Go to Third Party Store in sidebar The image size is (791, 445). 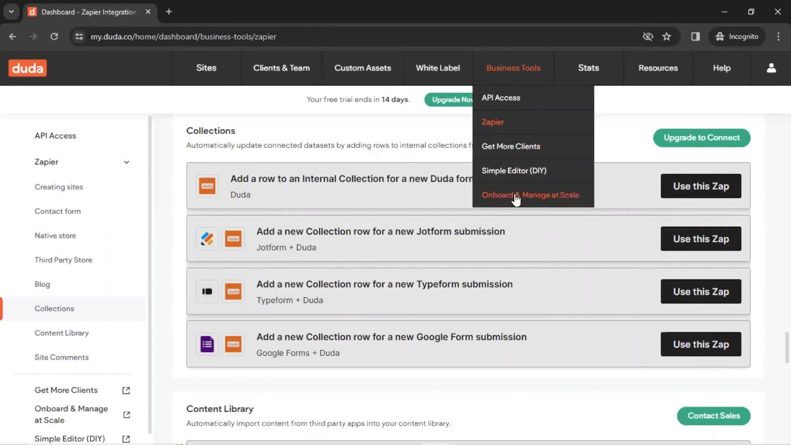[63, 260]
